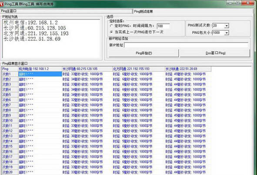
Task: Click the 超时 cell in row 次数8
Action: click(40, 110)
